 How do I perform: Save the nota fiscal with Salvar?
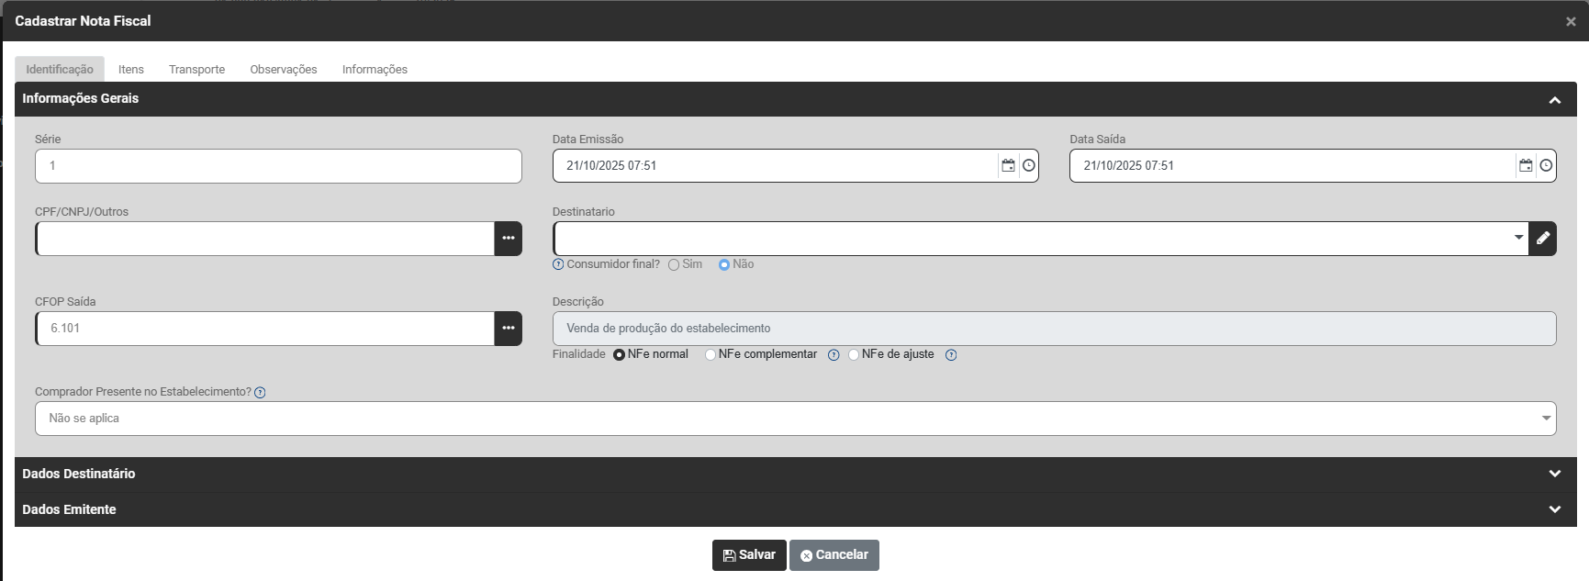[749, 555]
